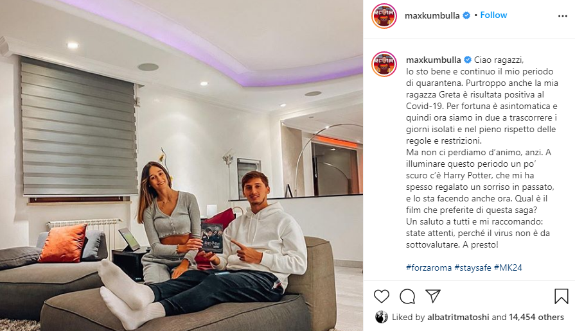Open the maxkumbulla username in the header
The width and height of the screenshot is (575, 331).
[432, 16]
